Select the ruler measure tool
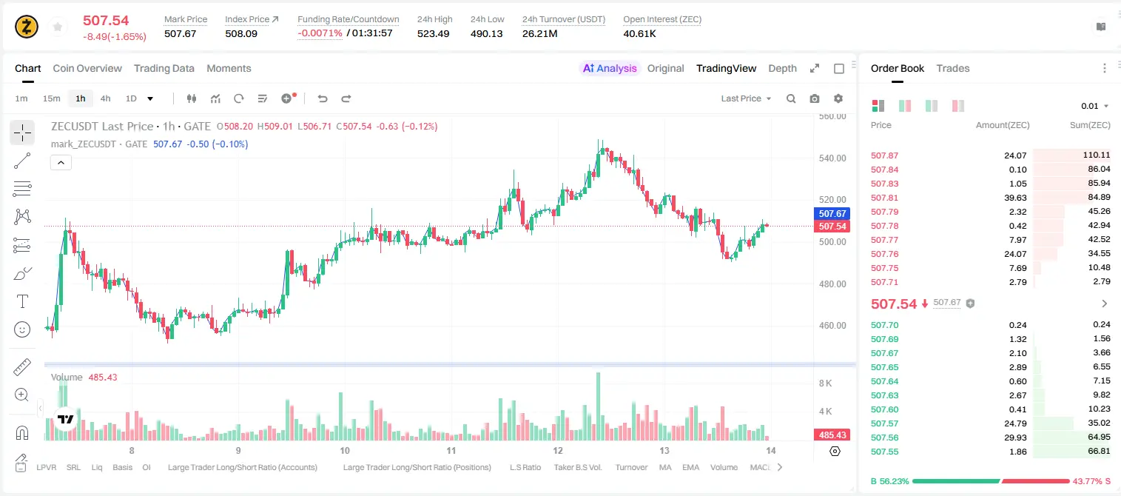1121x496 pixels. pos(22,367)
